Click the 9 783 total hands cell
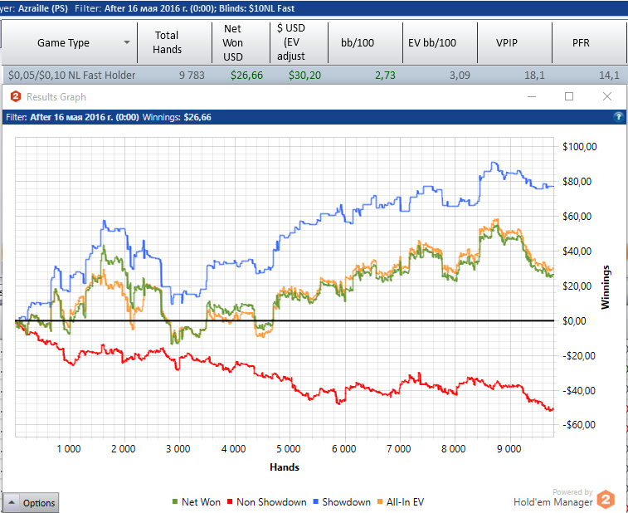The width and height of the screenshot is (628, 513). 192,76
